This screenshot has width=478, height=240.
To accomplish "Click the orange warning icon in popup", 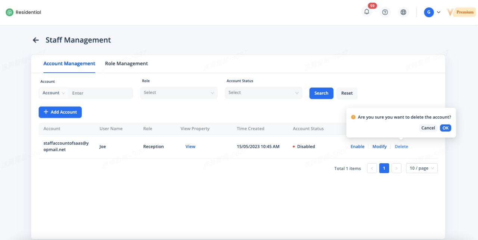I will (x=353, y=117).
